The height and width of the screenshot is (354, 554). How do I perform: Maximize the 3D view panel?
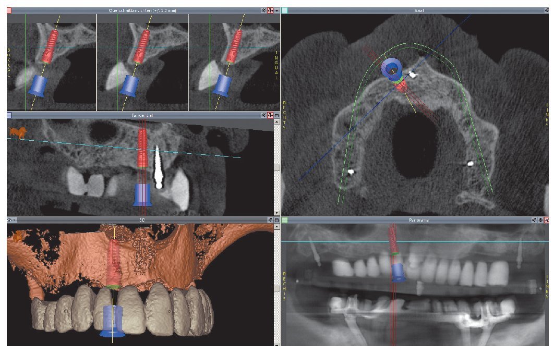pos(277,220)
